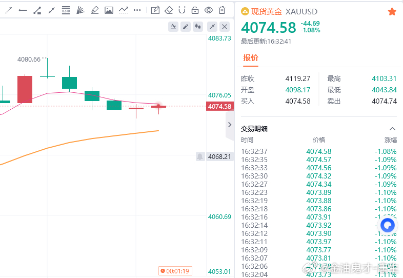Click the trade row at 16:32:09
Viewport: 403px width, 278px height.
point(319,250)
